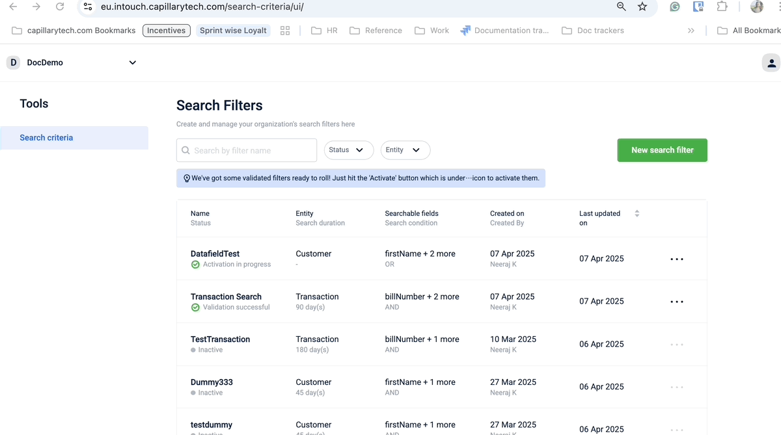The image size is (781, 435).
Task: Open the testdummy filter
Action: (x=212, y=425)
